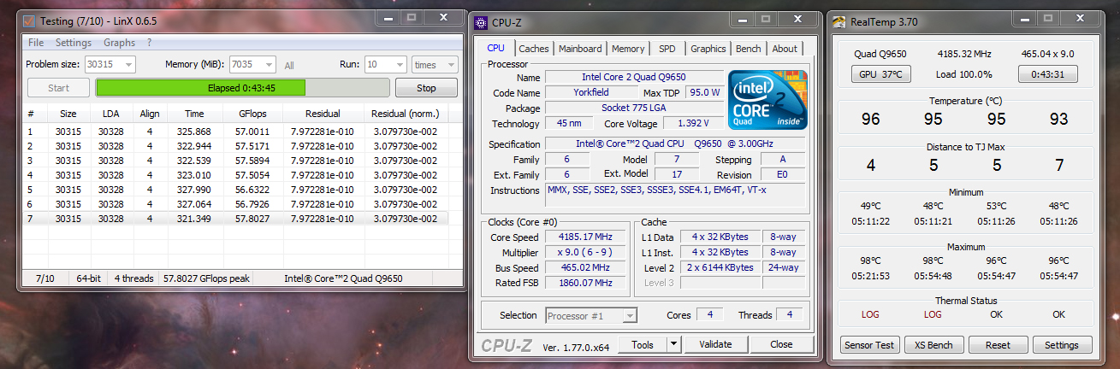Expand the Run count dropdown
1120x369 pixels.
tap(400, 65)
